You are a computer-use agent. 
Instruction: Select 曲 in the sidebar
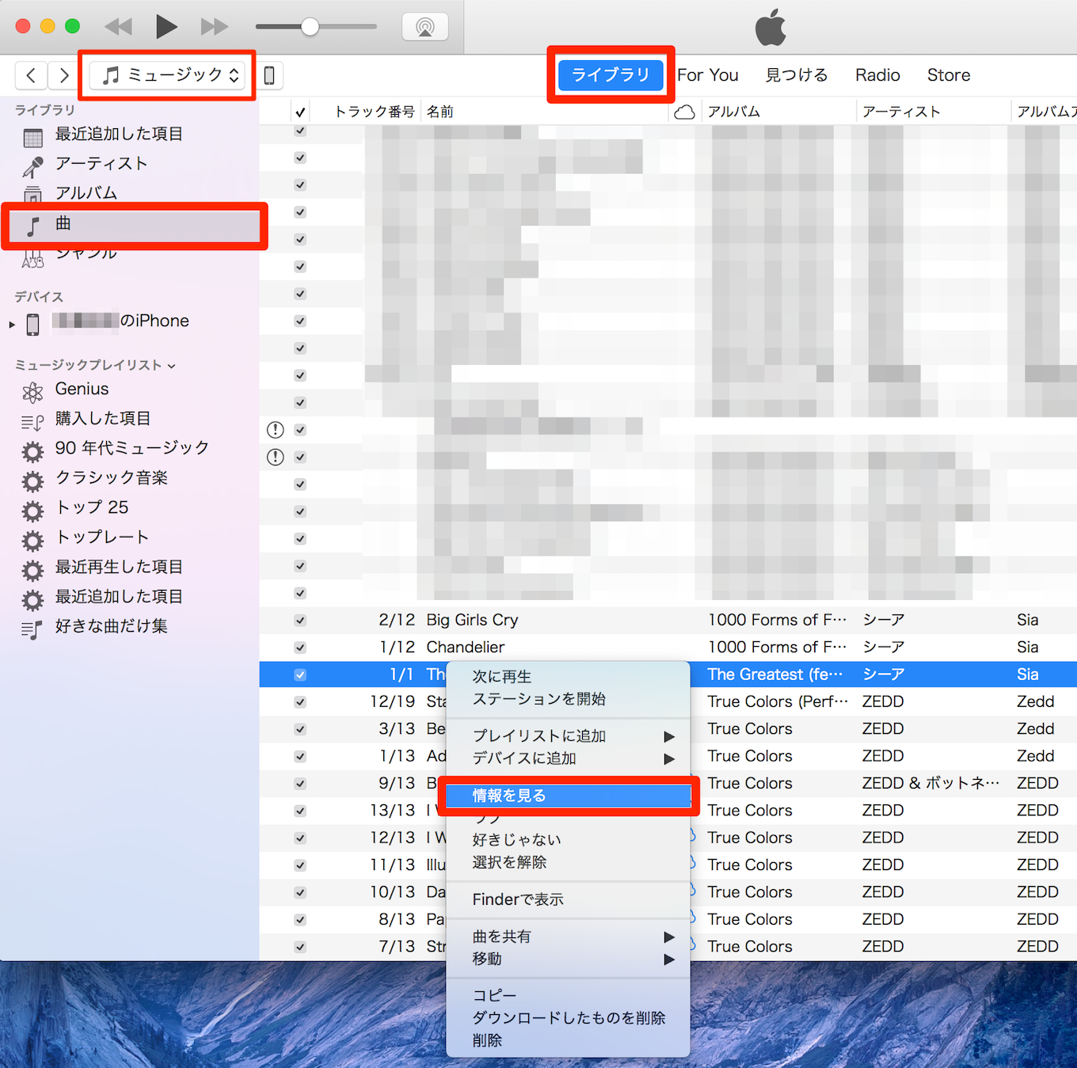[135, 225]
